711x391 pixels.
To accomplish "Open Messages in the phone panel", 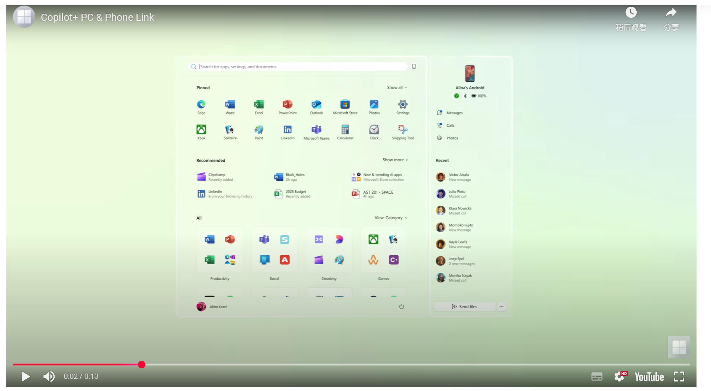I will pyautogui.click(x=454, y=113).
